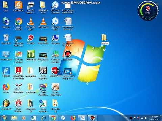Launch the CorelDRAW balloon shortcut

55,57
